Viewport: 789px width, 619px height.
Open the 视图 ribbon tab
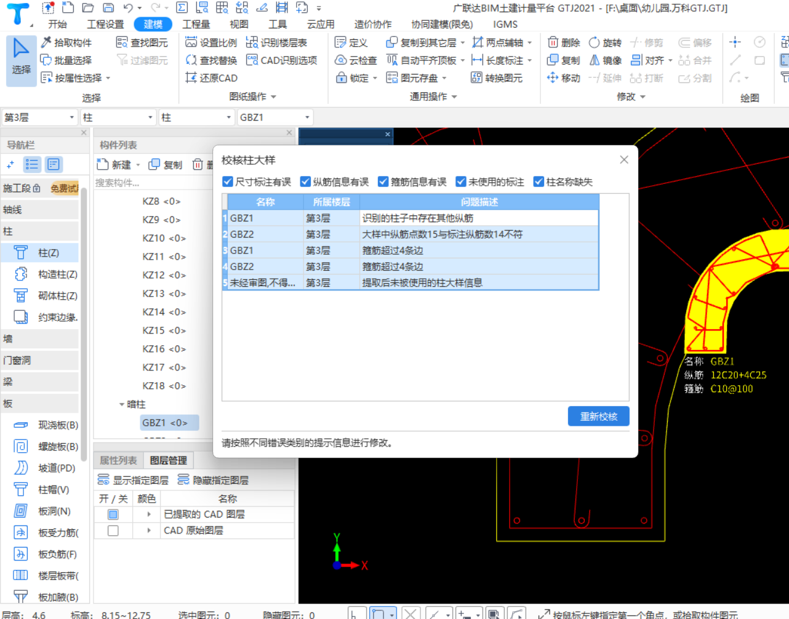(x=239, y=24)
